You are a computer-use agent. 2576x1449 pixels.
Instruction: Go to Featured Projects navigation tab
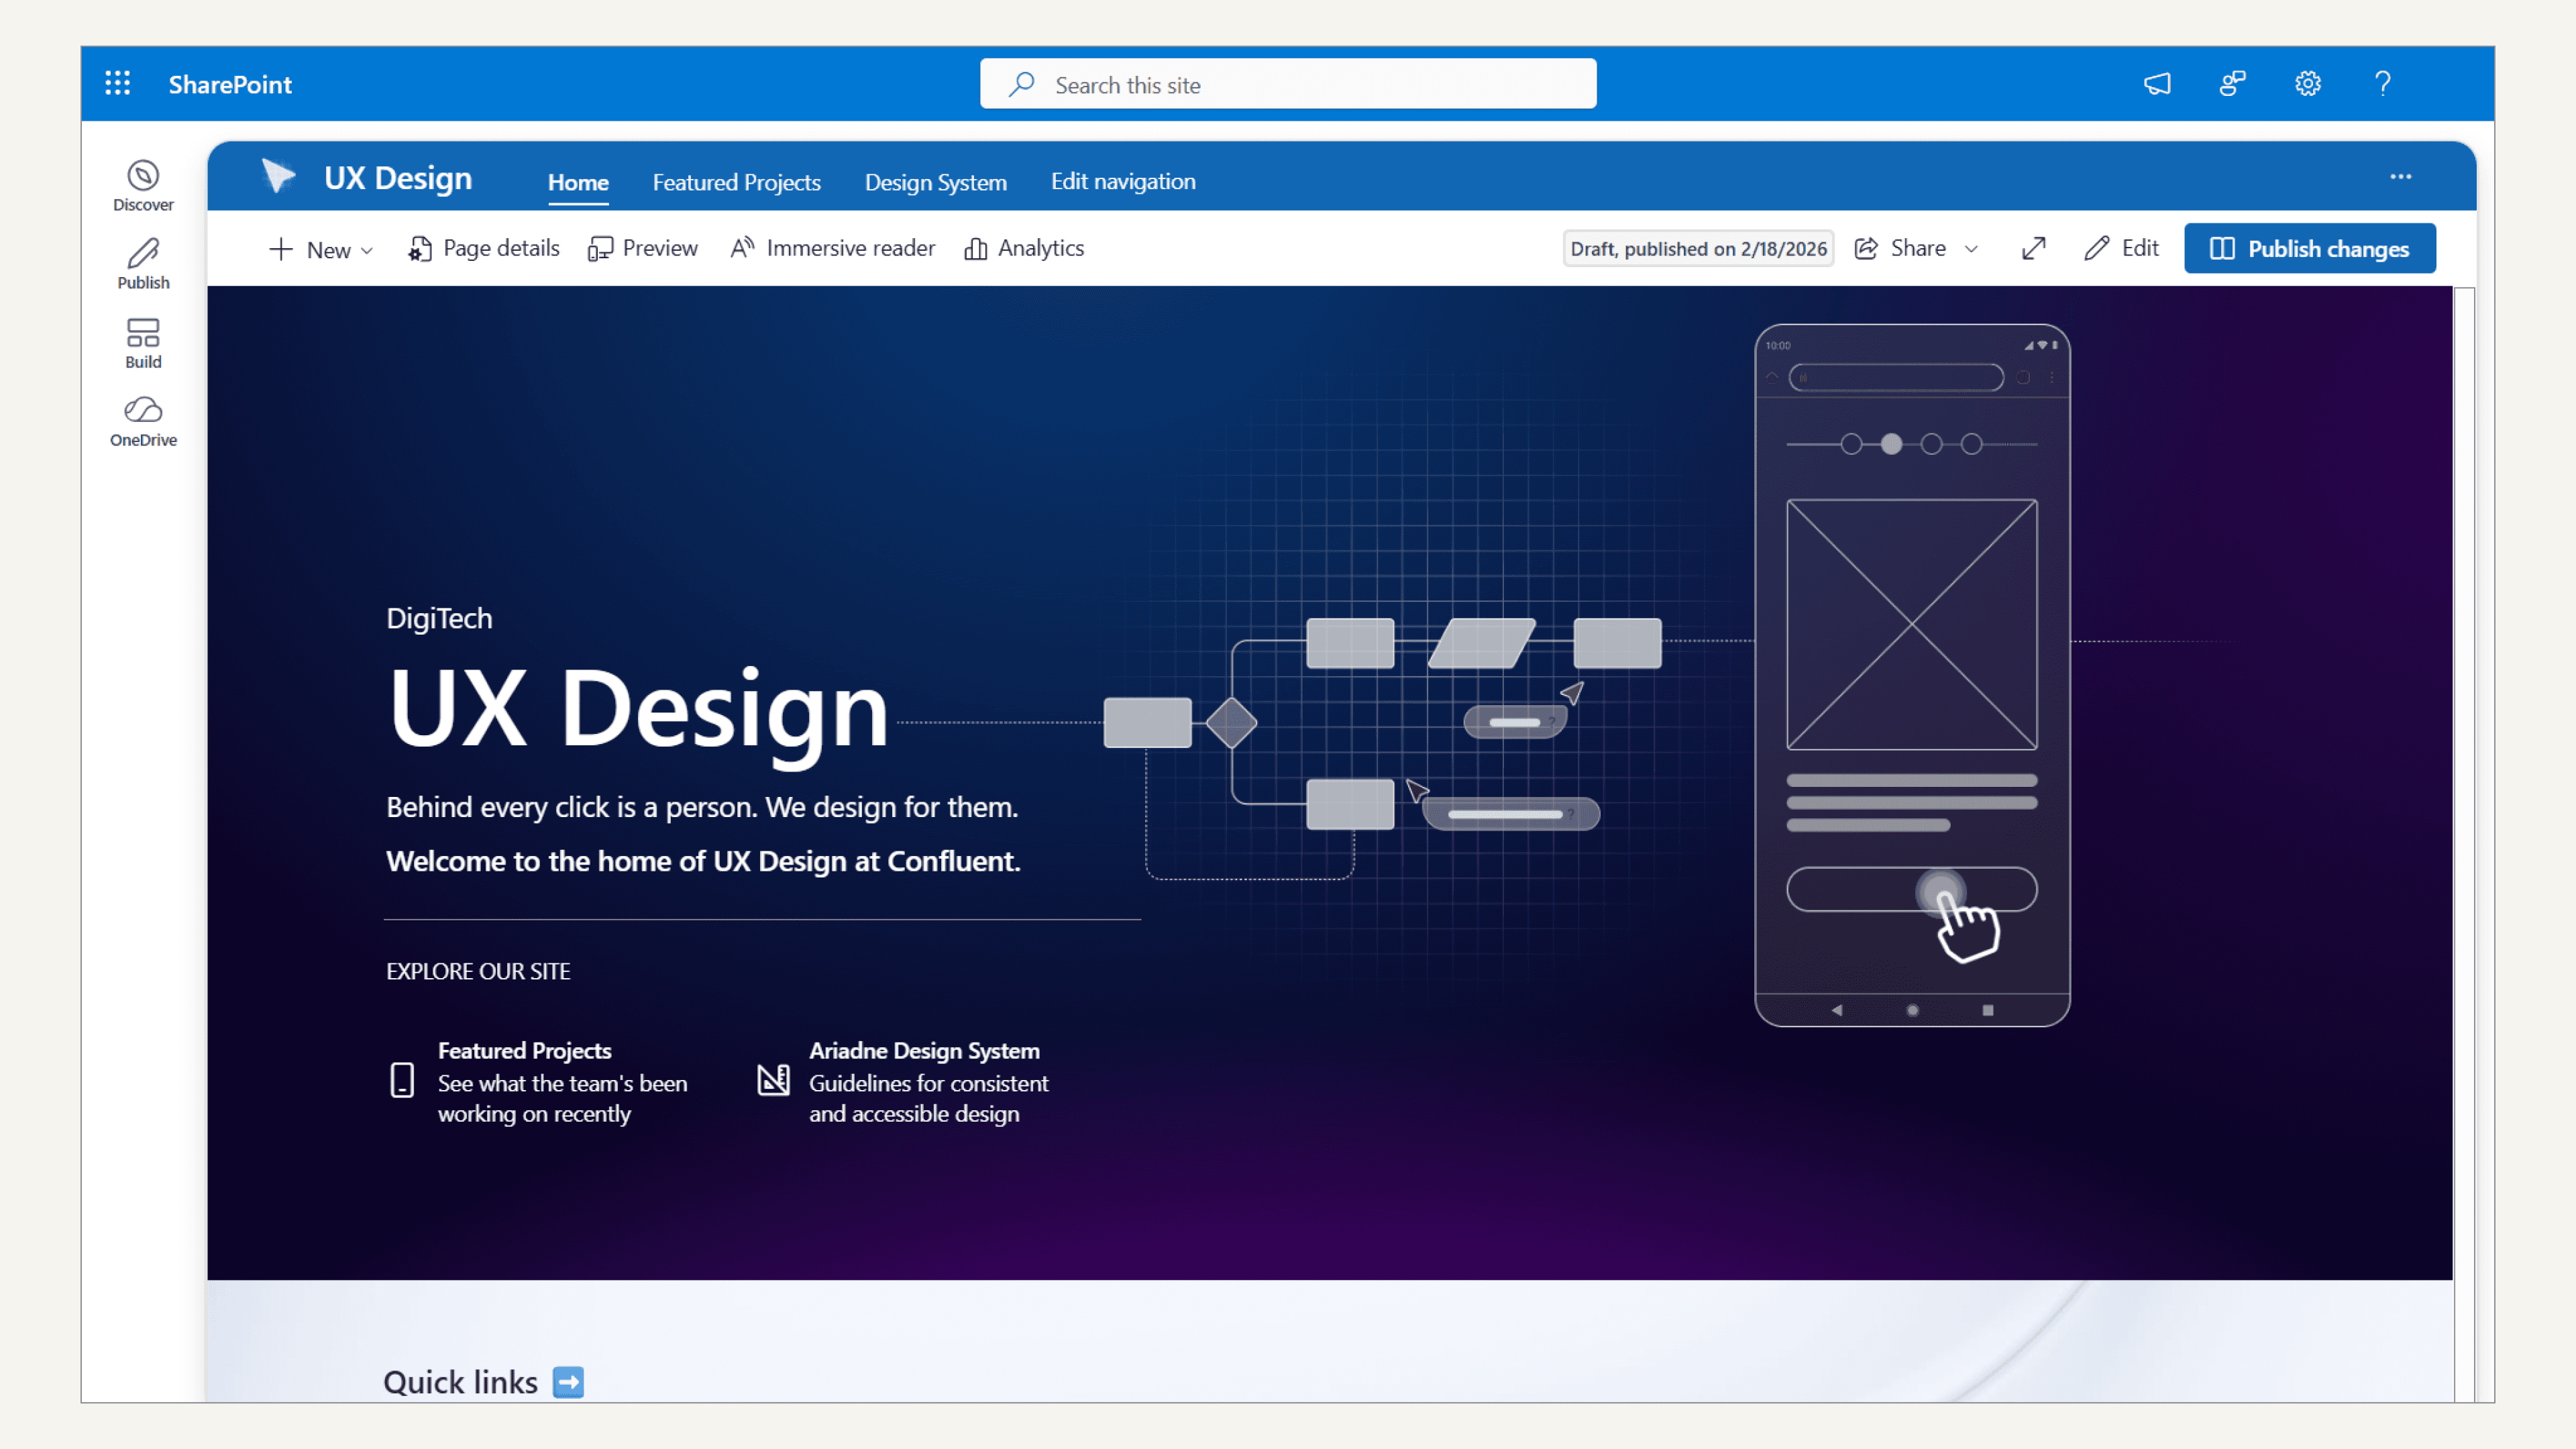pyautogui.click(x=737, y=182)
